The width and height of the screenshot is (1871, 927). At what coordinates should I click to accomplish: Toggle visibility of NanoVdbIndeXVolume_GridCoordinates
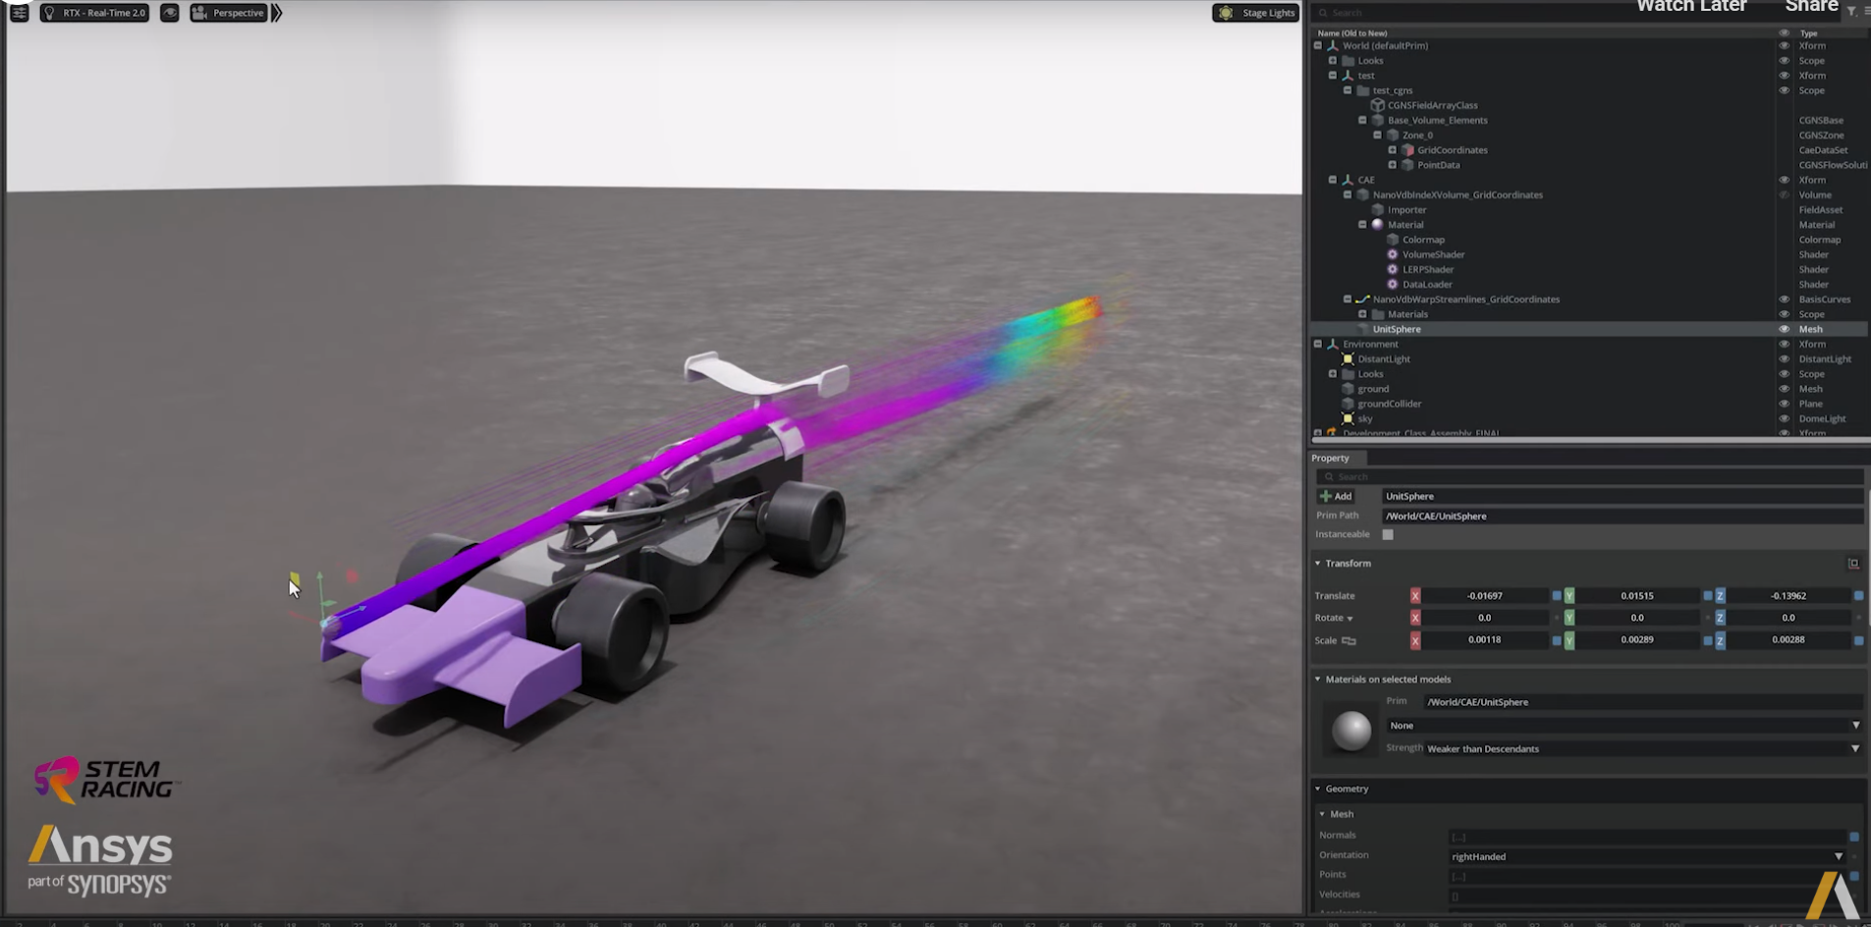(x=1784, y=194)
